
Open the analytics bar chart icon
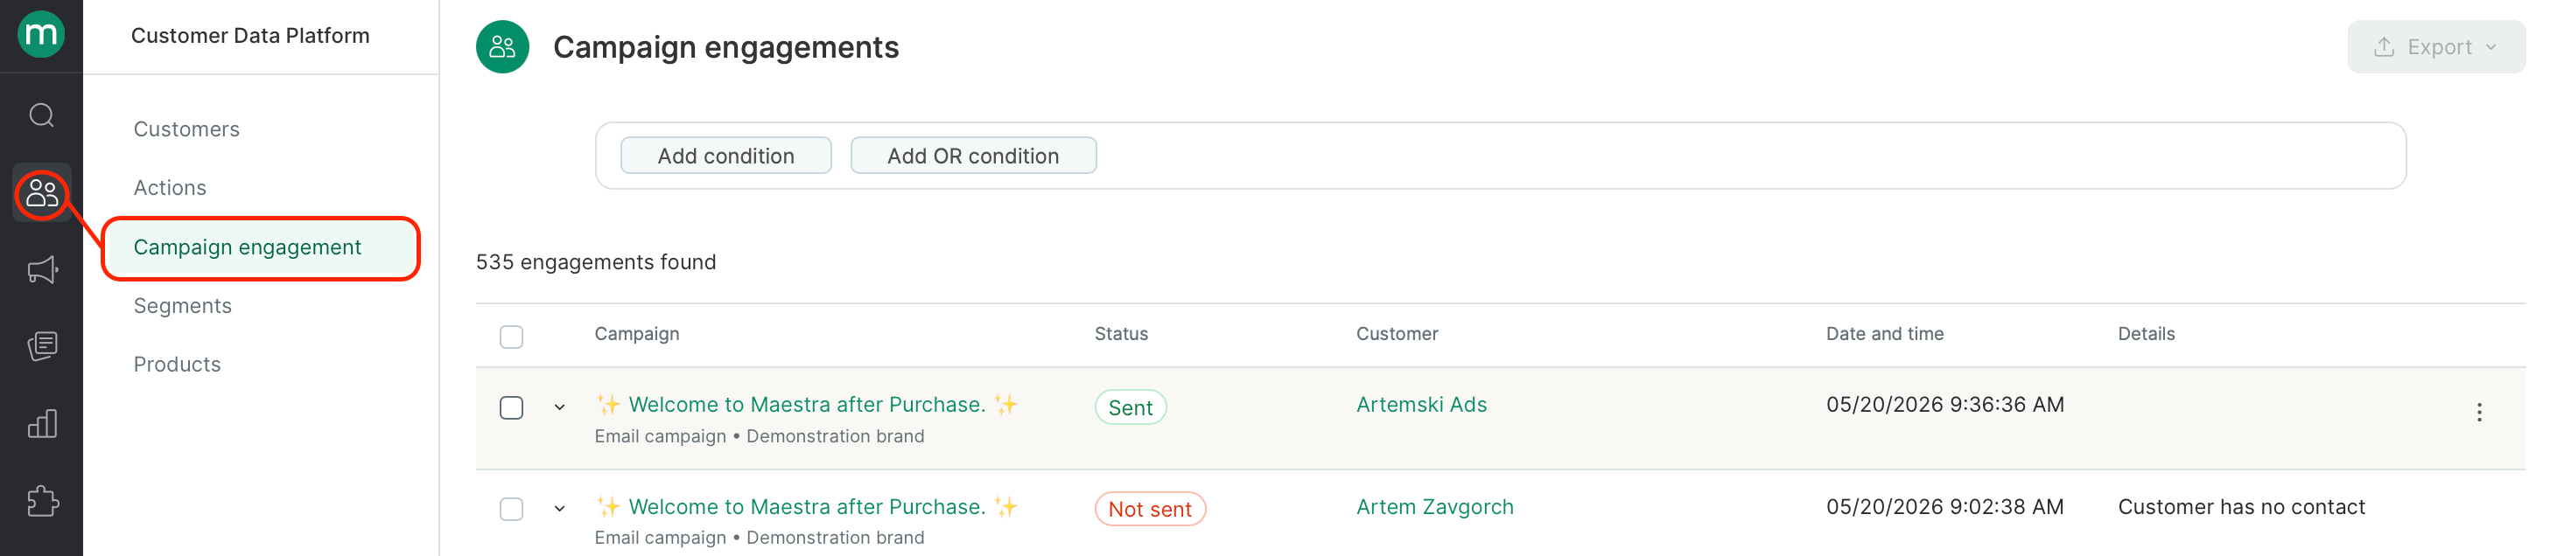click(42, 424)
